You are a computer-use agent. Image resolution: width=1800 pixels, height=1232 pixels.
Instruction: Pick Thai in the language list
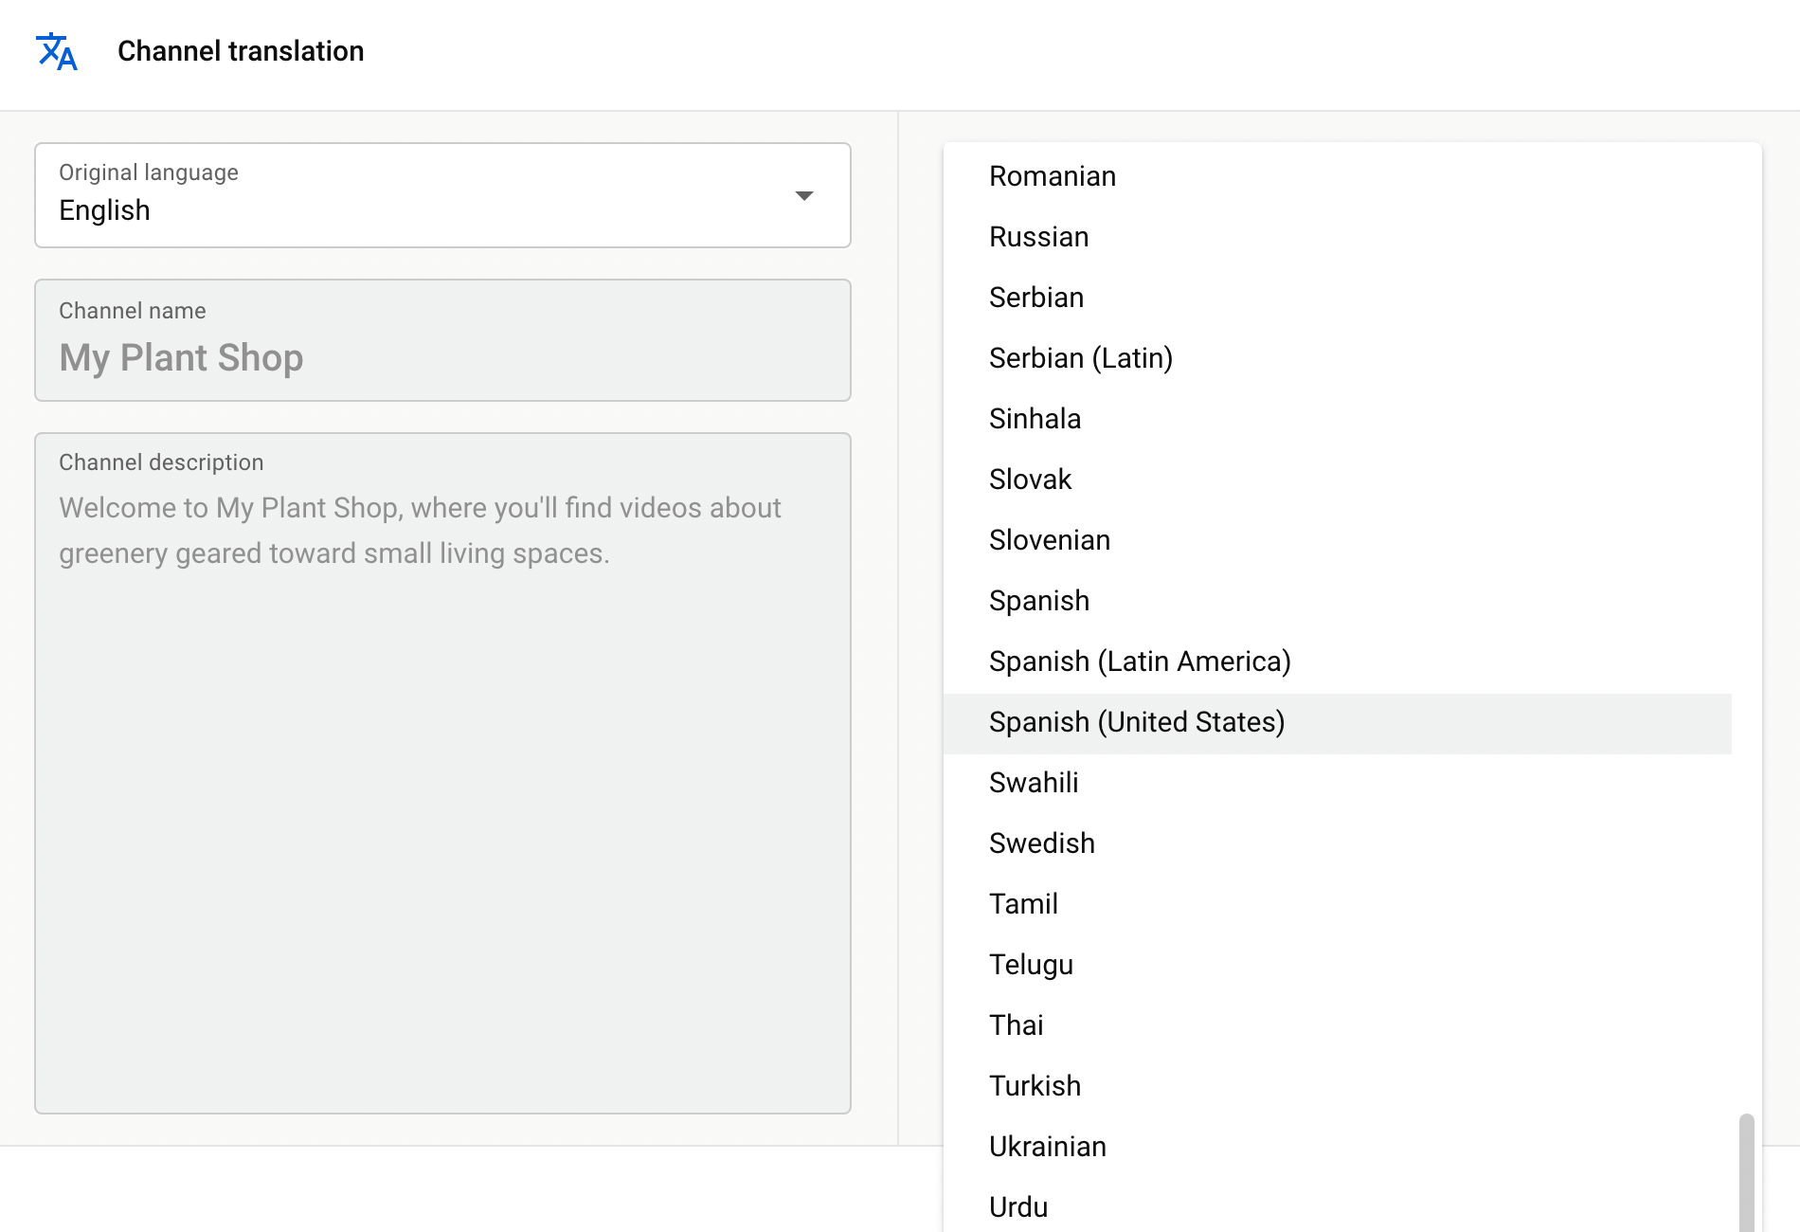coord(1337,1025)
